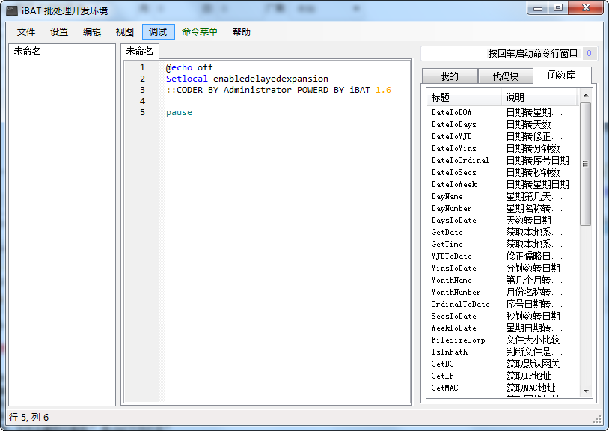
Task: Click the 获取IP地址 description cell
Action: point(528,376)
